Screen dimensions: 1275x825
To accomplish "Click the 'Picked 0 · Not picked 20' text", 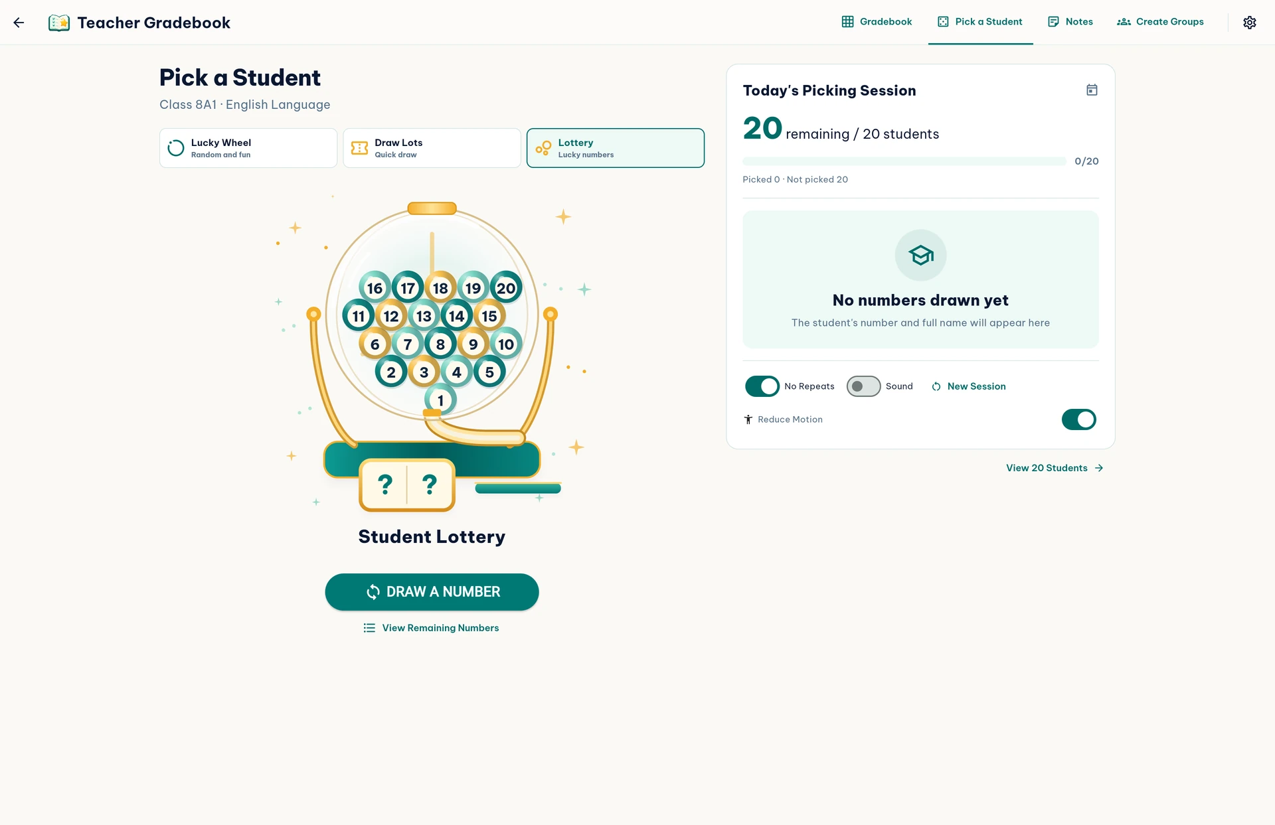I will tap(795, 179).
